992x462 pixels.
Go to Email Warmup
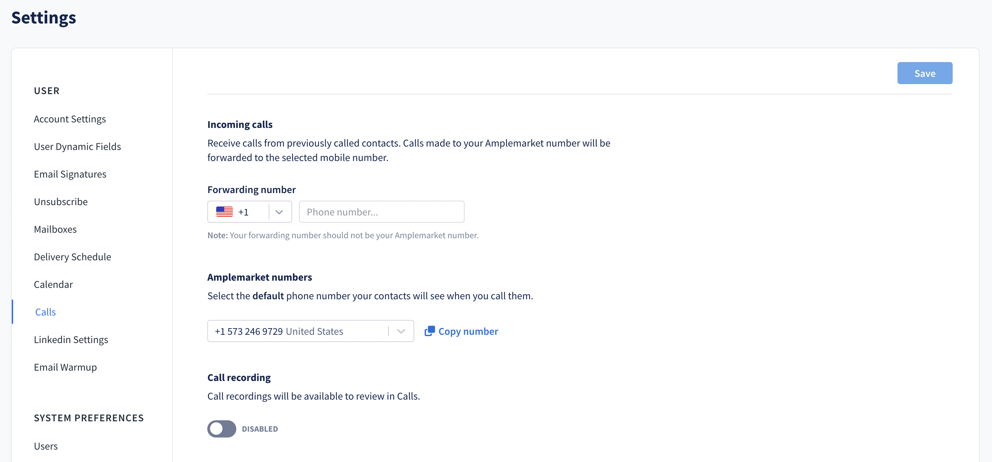[x=65, y=367]
